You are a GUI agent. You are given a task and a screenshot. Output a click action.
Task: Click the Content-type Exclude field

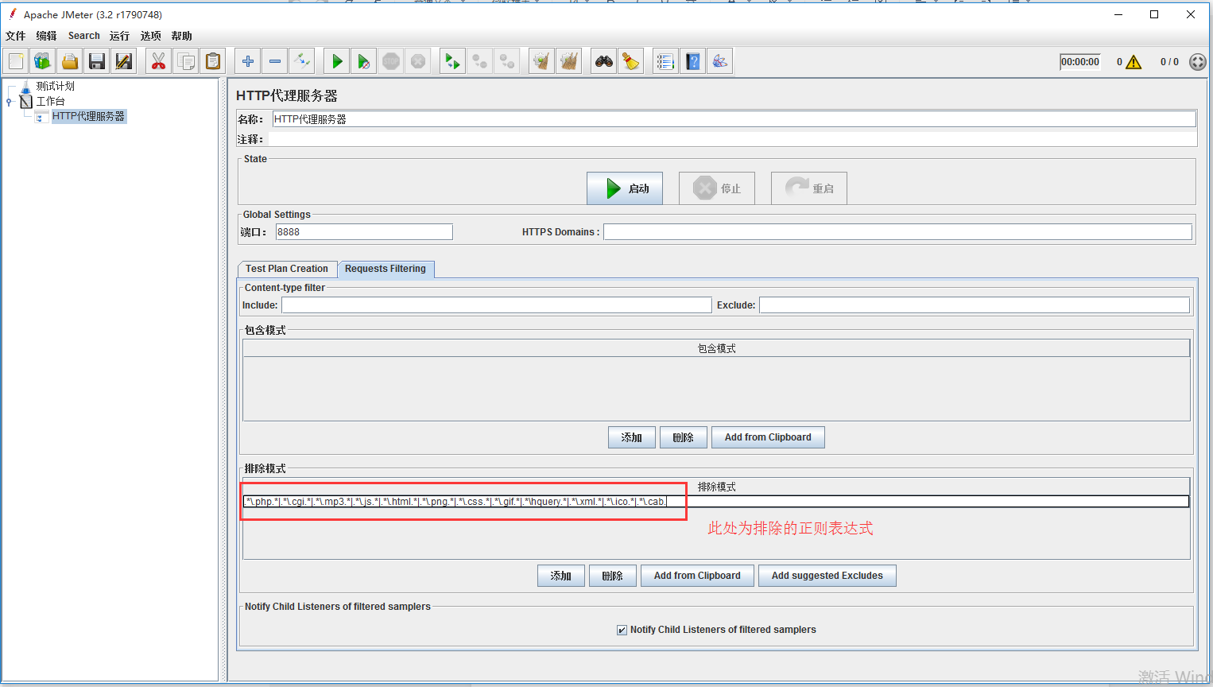pyautogui.click(x=975, y=305)
